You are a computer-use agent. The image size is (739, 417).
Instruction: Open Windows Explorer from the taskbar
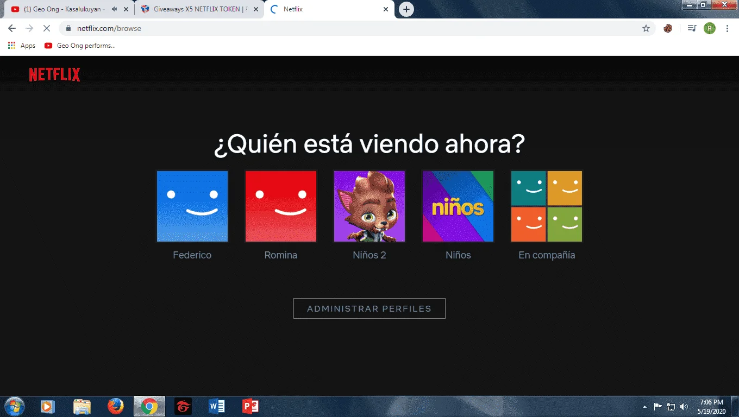point(82,406)
